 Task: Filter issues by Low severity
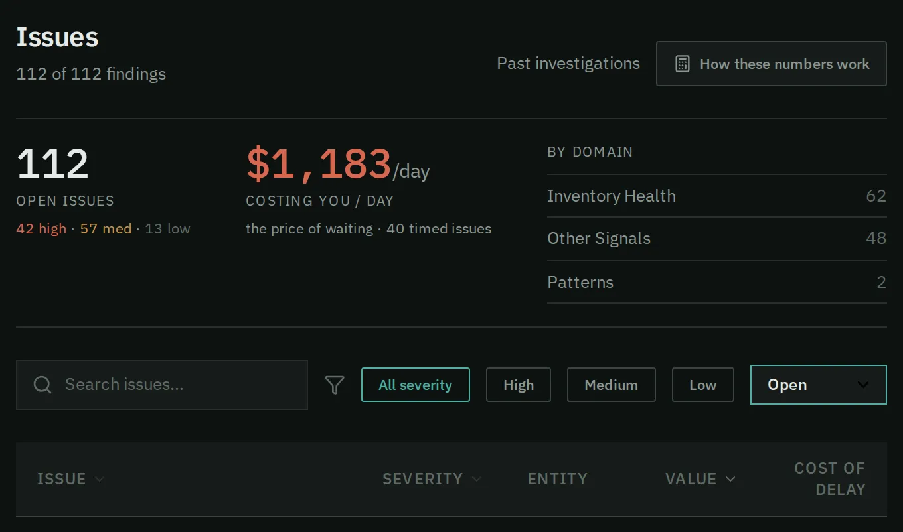tap(703, 385)
